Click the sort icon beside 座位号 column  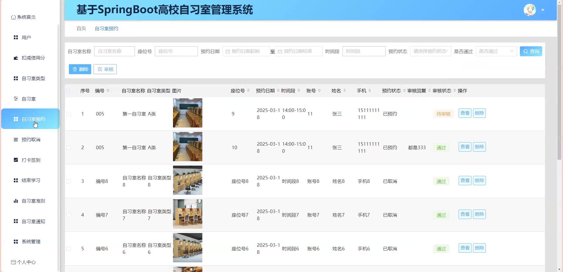[248, 91]
